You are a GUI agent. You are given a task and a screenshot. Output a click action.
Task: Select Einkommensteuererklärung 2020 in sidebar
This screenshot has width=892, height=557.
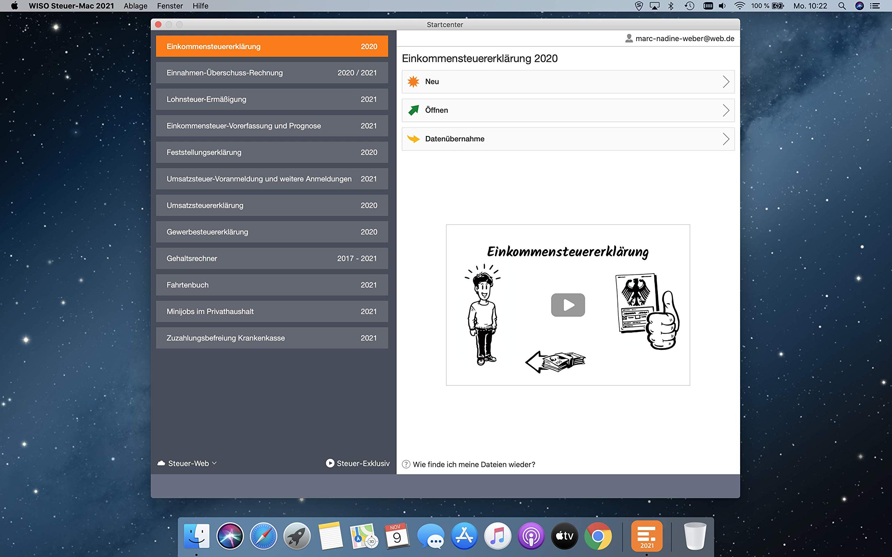[x=272, y=46]
